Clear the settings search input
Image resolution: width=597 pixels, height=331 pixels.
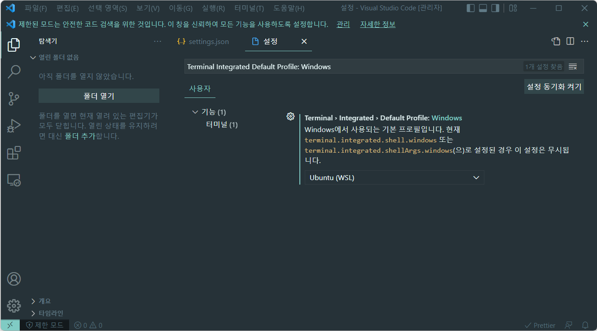(x=573, y=66)
